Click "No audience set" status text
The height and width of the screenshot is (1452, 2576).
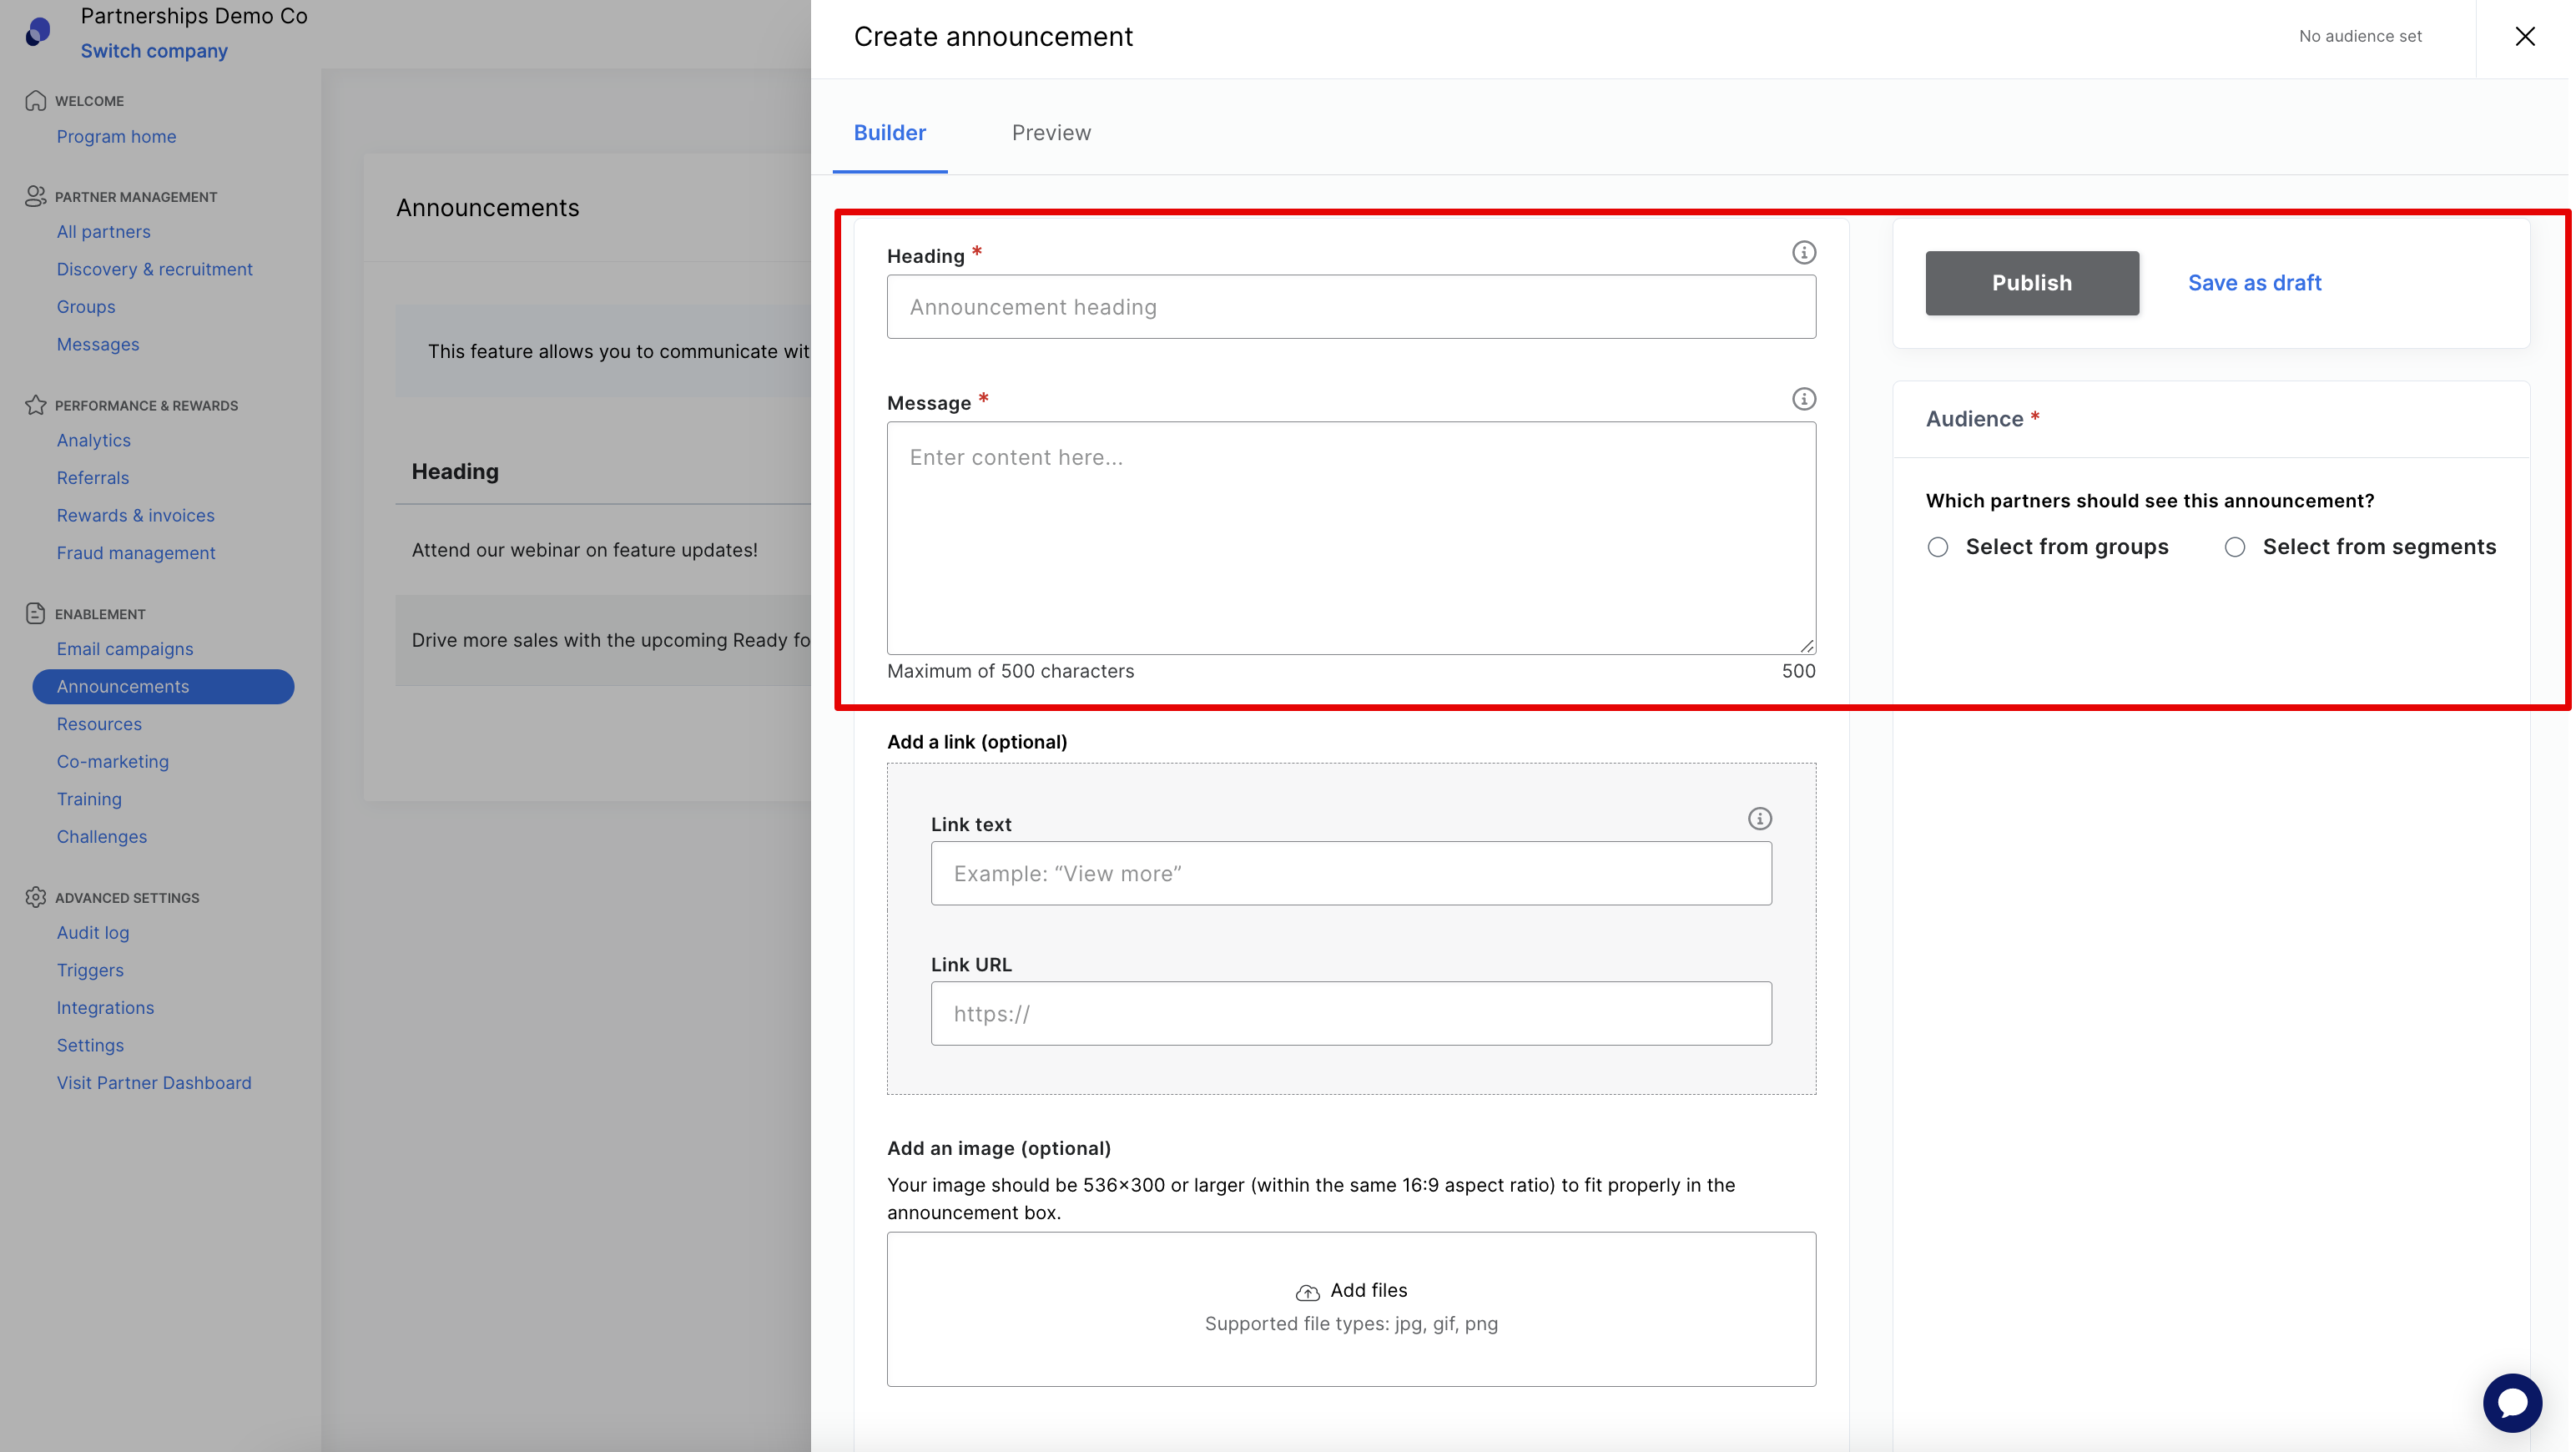point(2360,36)
